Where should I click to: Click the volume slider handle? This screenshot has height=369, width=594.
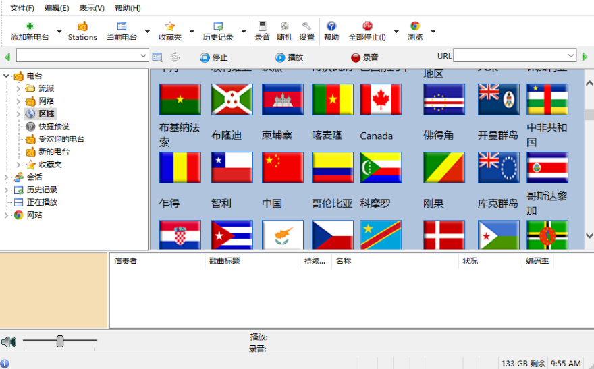(60, 341)
